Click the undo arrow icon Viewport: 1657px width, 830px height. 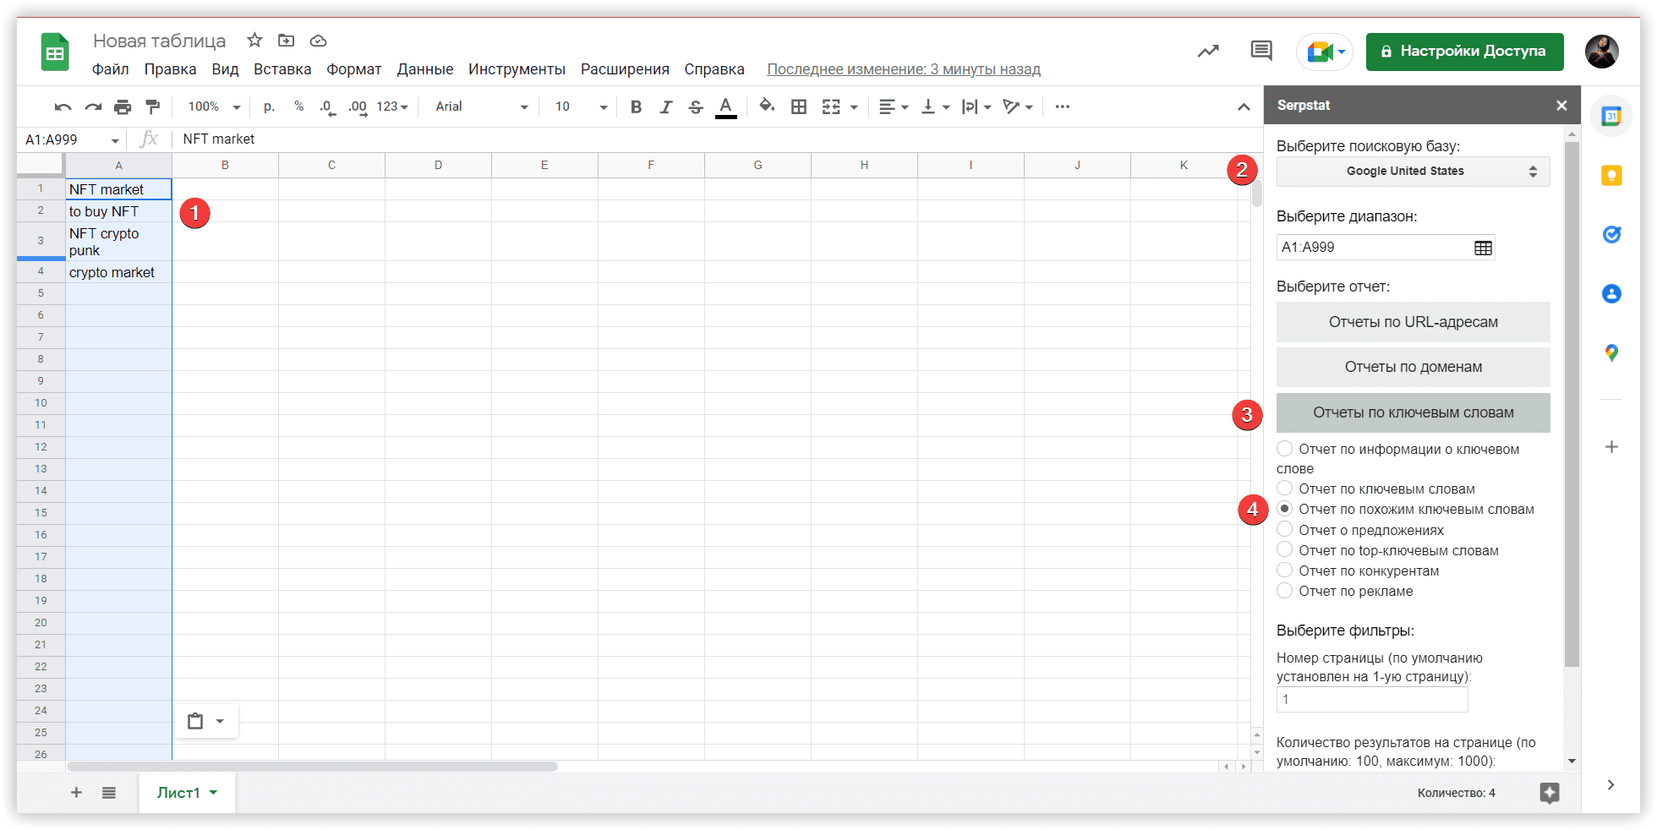click(63, 106)
